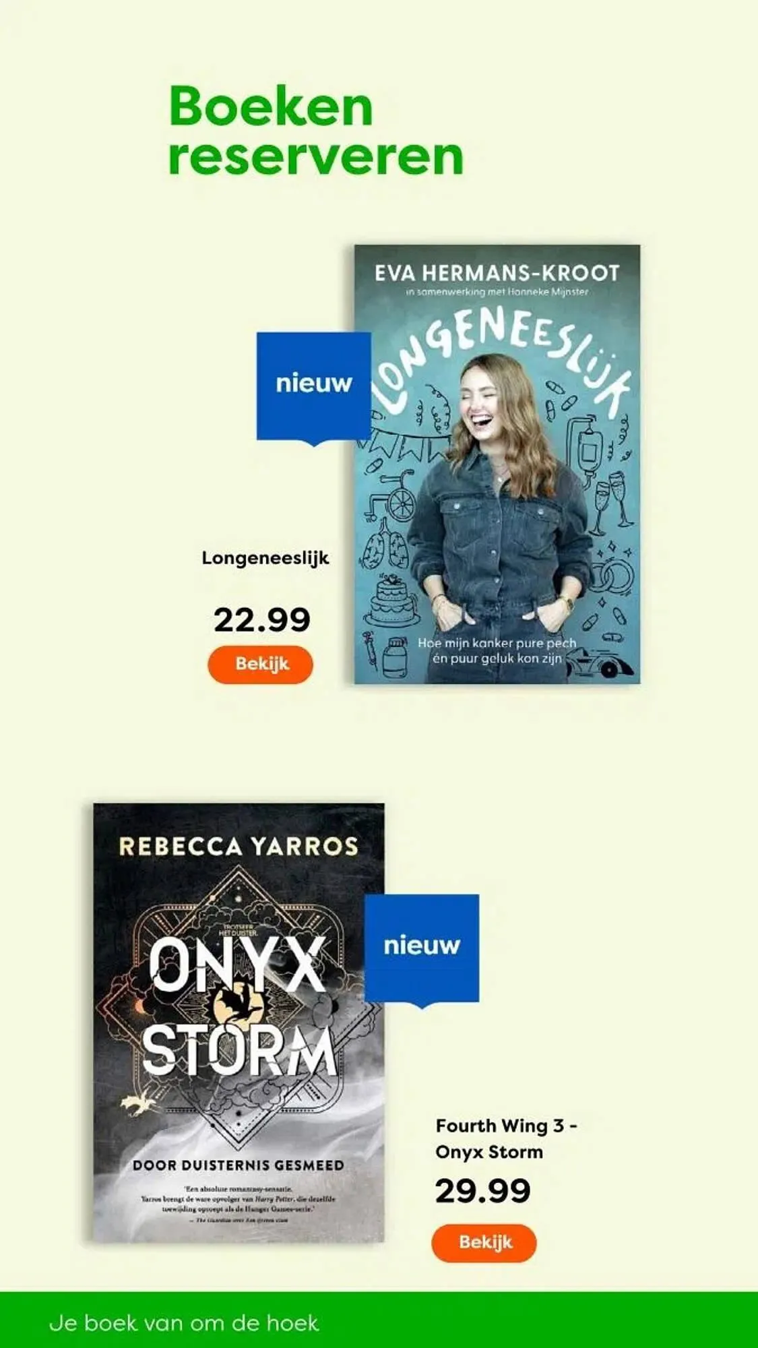758x1348 pixels.
Task: Click the Eva Hermans-Kroot author name on cover
Action: tap(497, 273)
